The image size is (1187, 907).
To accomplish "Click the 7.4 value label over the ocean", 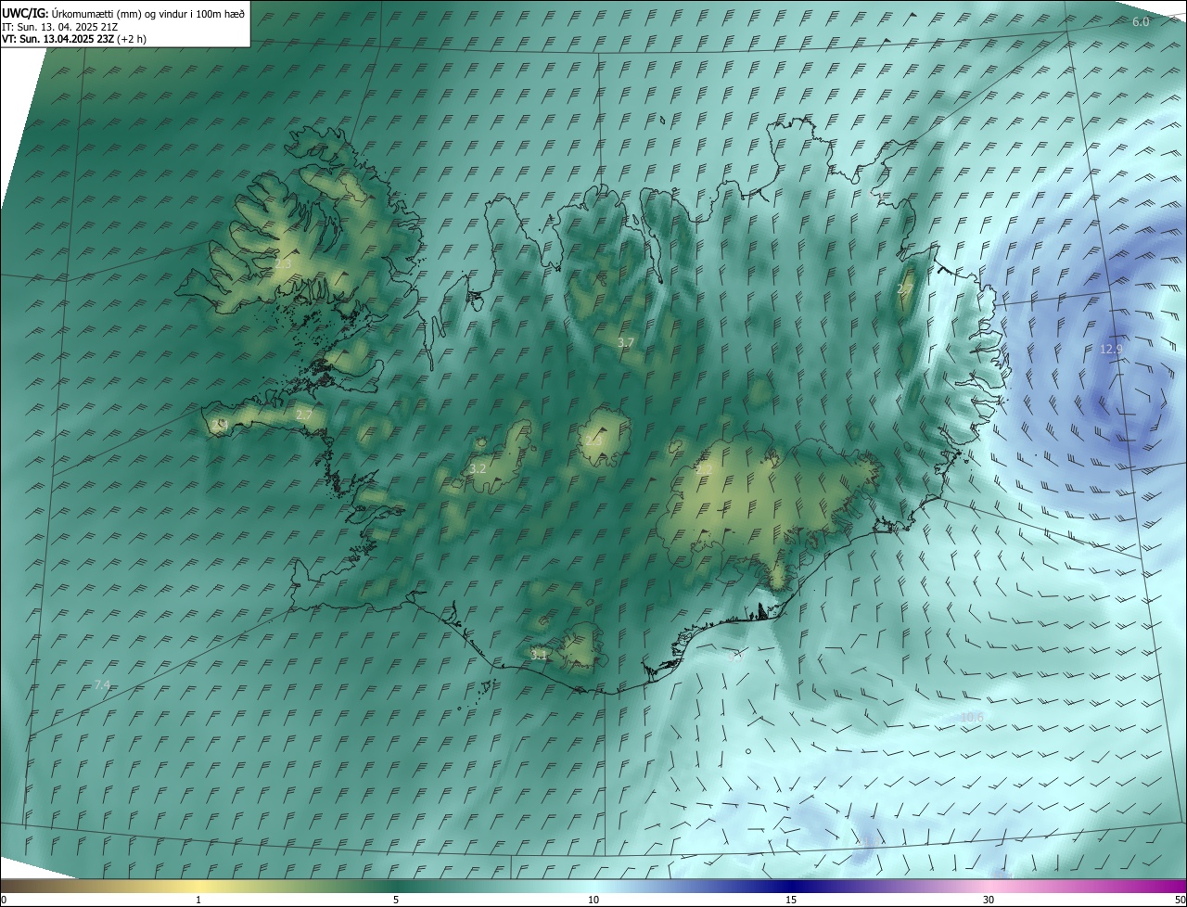I will click(102, 685).
